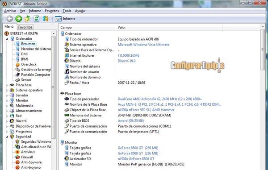The width and height of the screenshot is (268, 170).
Task: Open Microsoft Windows Vista Ultimate link
Action: point(143,45)
